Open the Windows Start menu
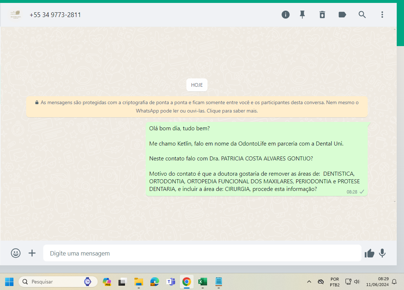 (x=9, y=282)
